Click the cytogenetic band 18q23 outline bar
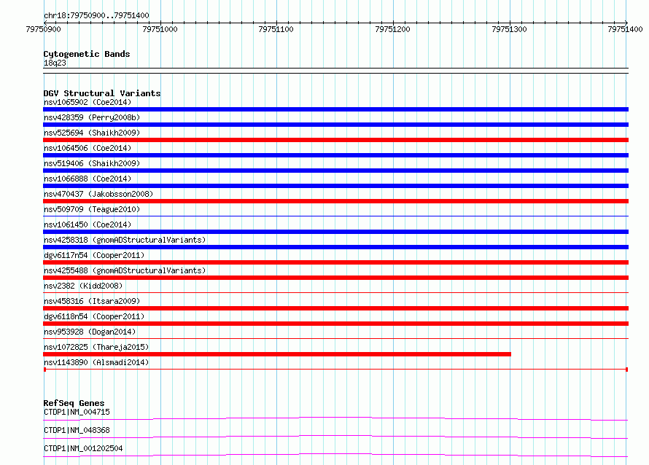Screen dimensions: 649x465 point(335,71)
